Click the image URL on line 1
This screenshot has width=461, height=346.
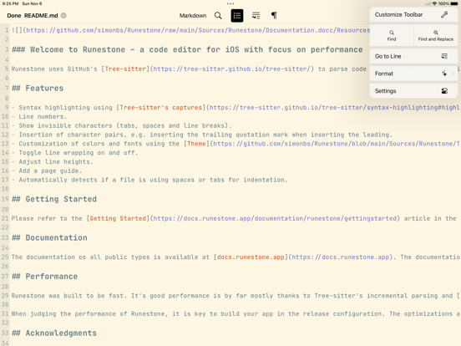pos(198,31)
